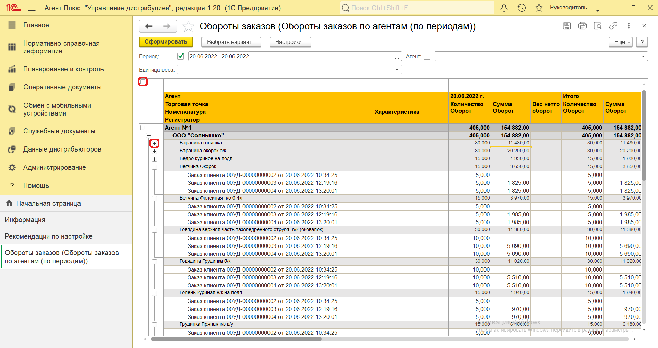The width and height of the screenshot is (658, 348).
Task: Collapse the Говядина Грудинка б/к row
Action: click(155, 262)
